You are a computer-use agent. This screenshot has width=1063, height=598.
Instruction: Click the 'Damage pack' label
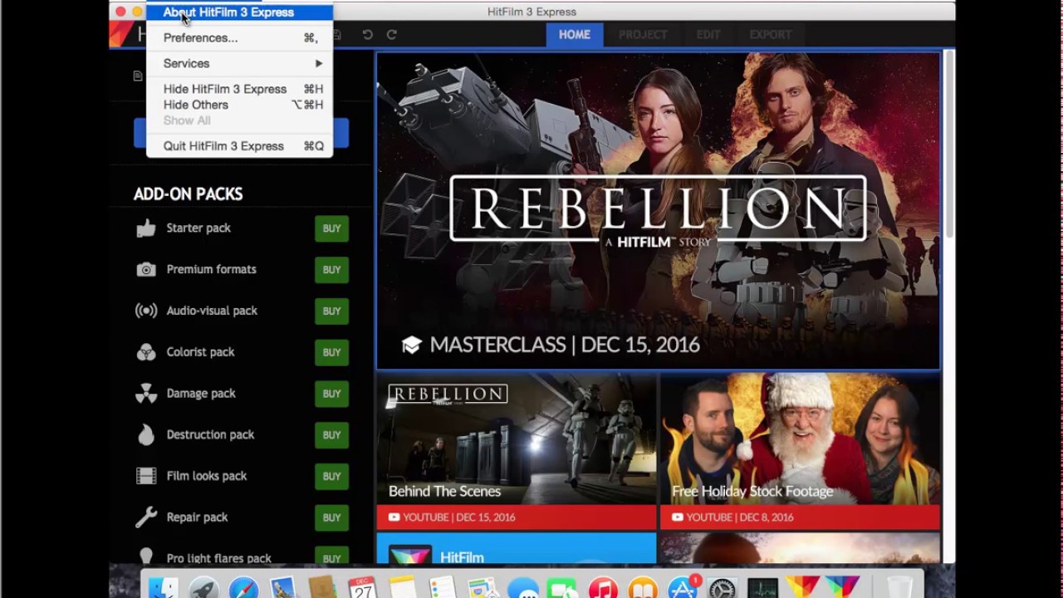click(201, 394)
